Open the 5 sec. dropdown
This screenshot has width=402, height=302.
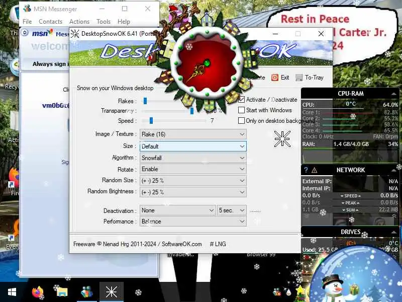pos(232,210)
